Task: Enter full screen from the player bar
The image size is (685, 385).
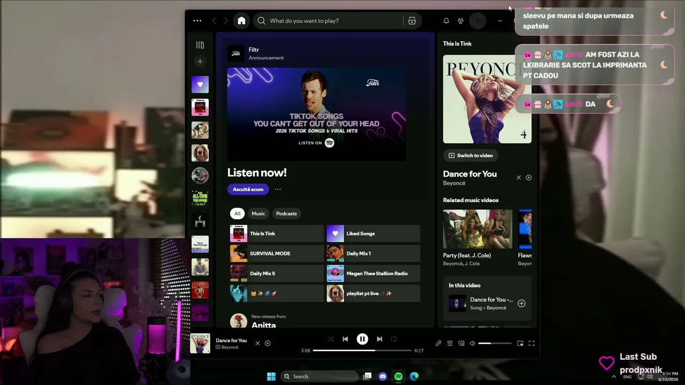Action: point(531,343)
